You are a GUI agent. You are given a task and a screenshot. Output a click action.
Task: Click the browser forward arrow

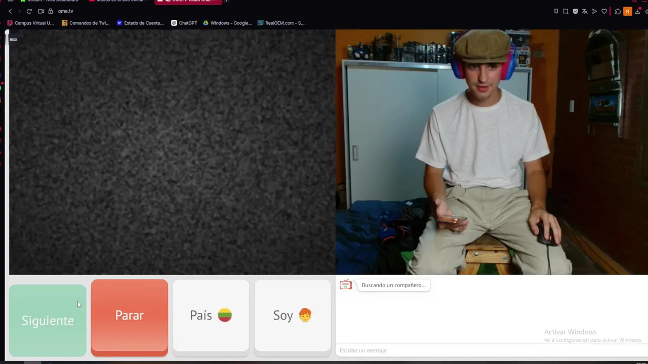tap(20, 11)
